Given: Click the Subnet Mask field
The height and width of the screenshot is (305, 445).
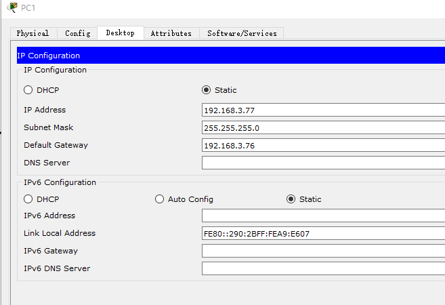Looking at the screenshot, I should (x=322, y=127).
